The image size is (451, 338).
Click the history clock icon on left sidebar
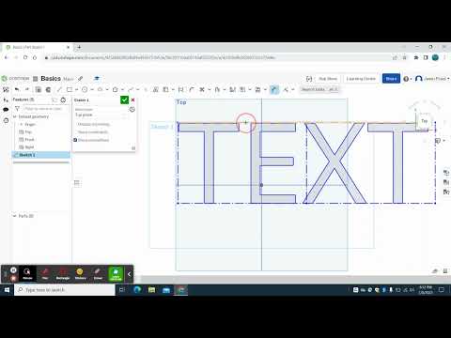(6, 120)
